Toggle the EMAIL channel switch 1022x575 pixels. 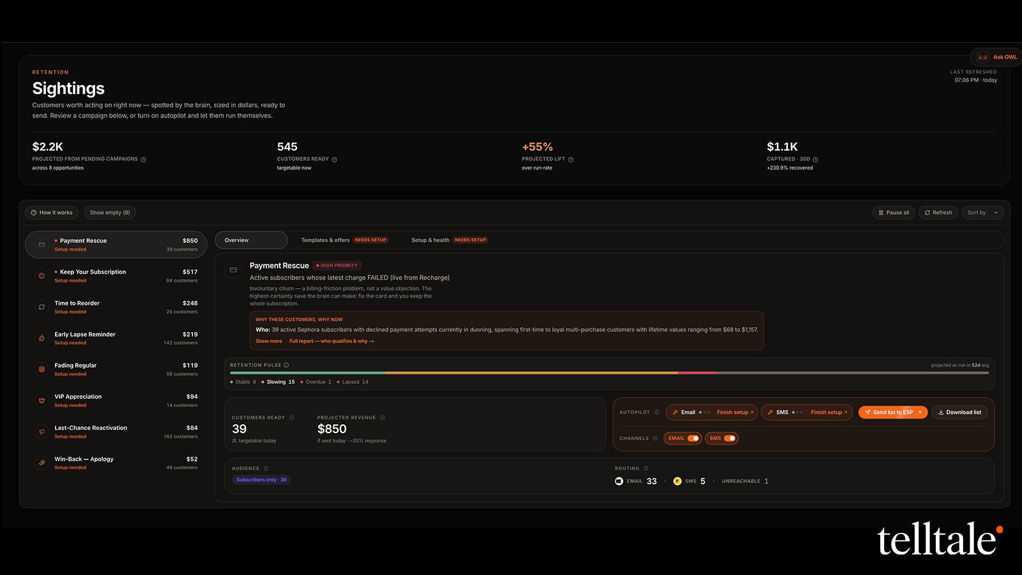pyautogui.click(x=693, y=438)
